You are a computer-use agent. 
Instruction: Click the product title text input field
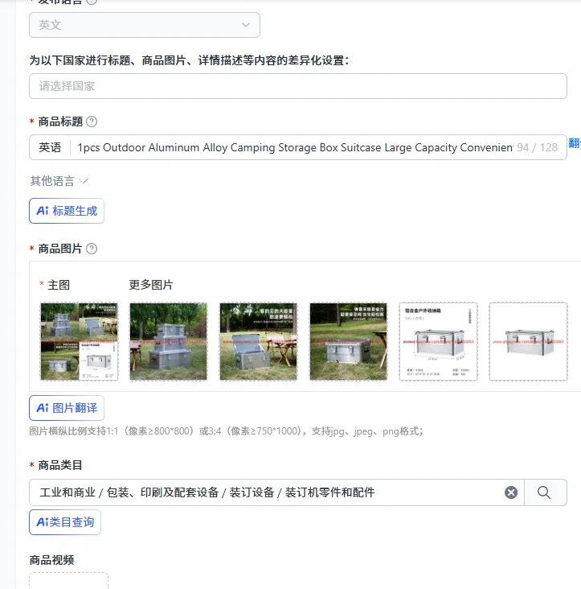(x=294, y=147)
